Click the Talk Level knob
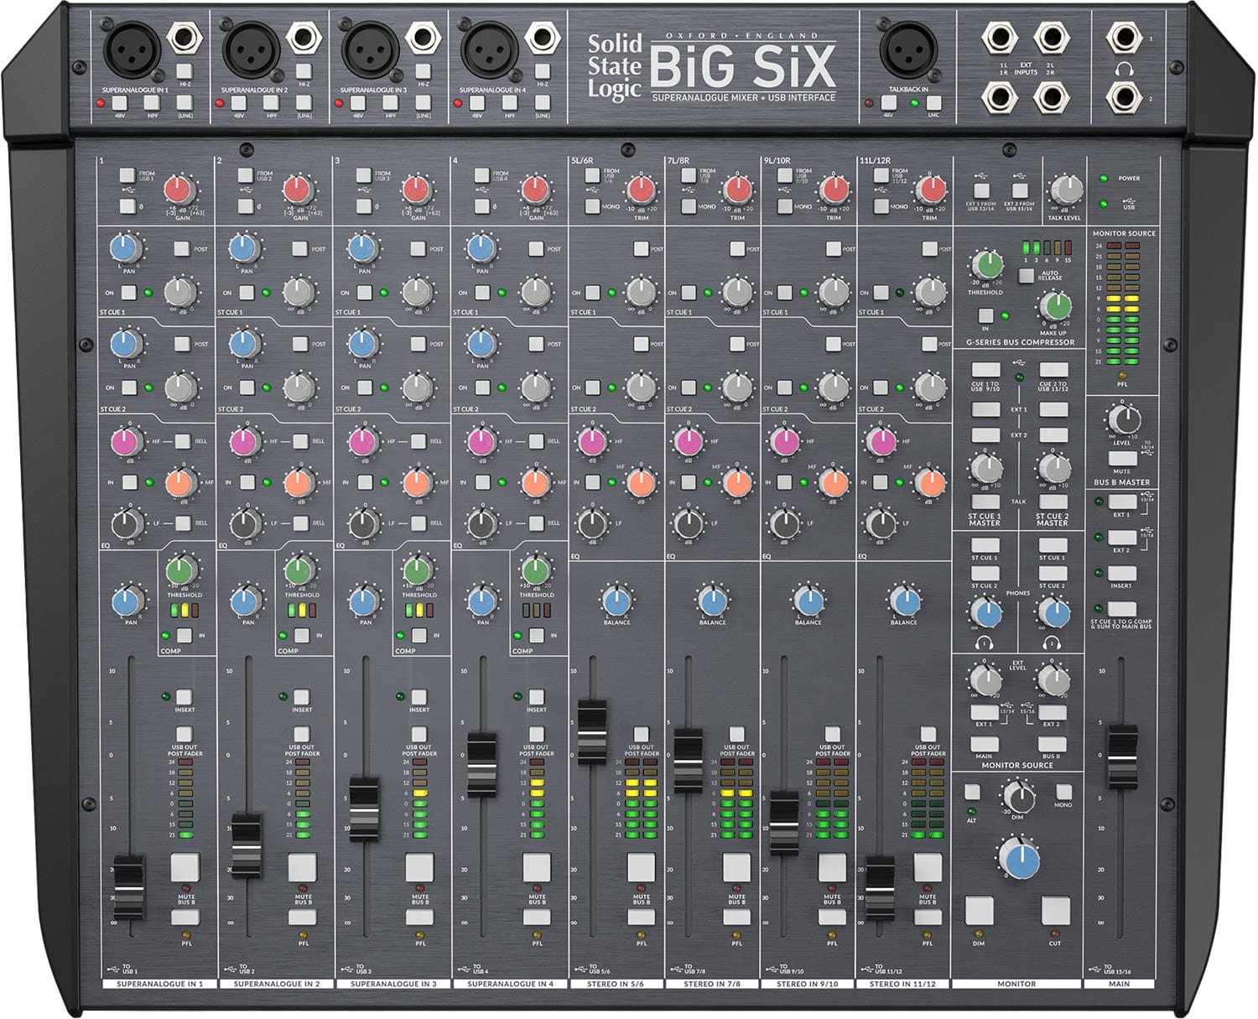 (1065, 190)
